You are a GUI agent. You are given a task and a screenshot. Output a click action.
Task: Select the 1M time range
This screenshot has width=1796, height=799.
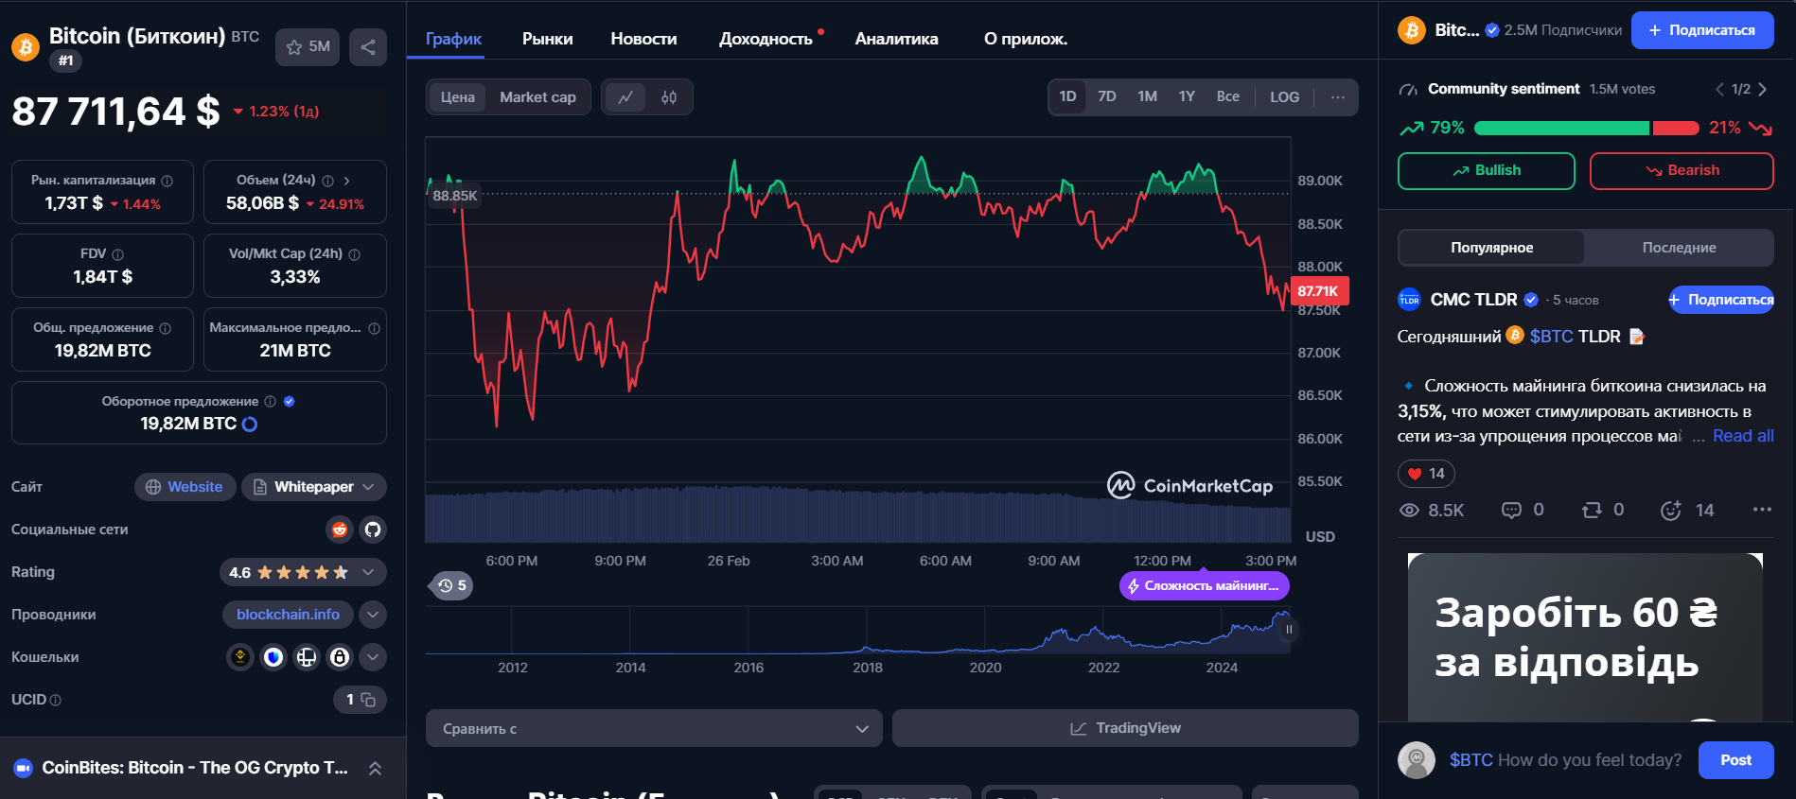(1148, 96)
